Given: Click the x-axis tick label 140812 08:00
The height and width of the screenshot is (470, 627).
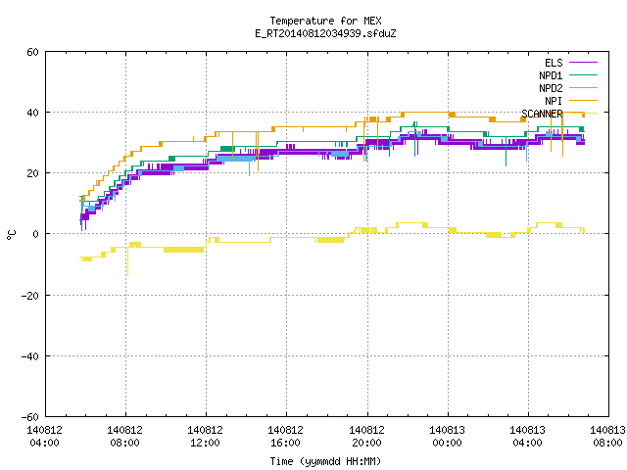Looking at the screenshot, I should coord(124,437).
